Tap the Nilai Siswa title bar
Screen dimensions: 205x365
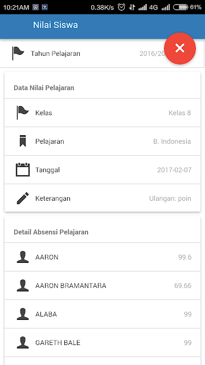click(102, 26)
